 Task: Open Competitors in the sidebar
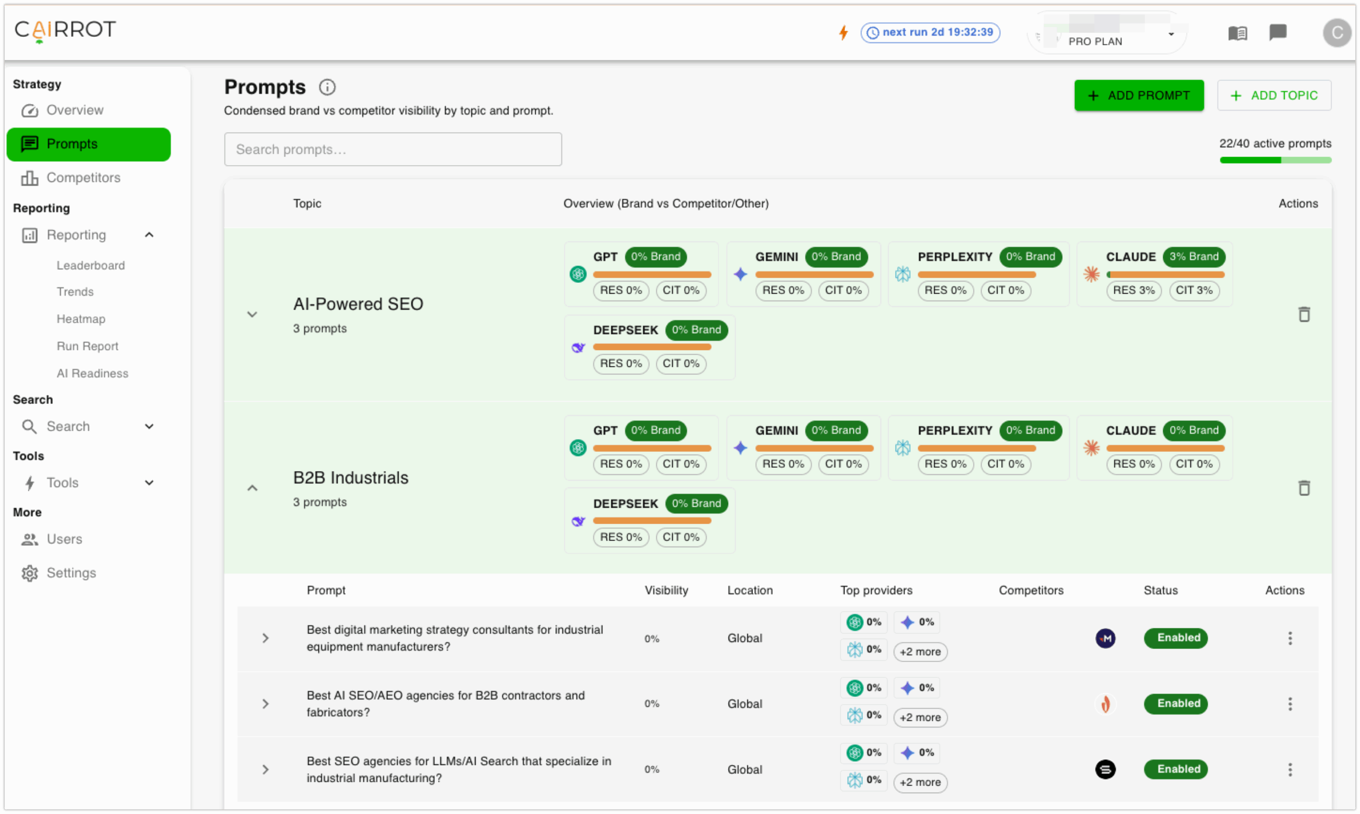click(x=83, y=177)
